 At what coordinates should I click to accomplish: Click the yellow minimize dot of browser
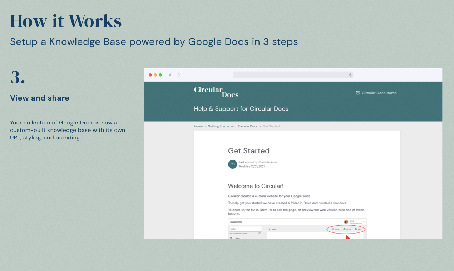tap(155, 75)
